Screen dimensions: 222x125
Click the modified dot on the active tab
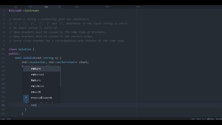pos(59,7)
